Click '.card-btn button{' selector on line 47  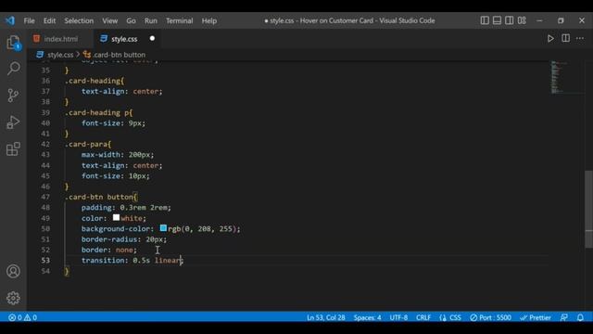101,197
